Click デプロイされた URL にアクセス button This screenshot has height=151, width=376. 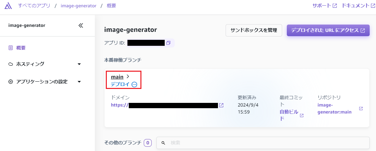pos(328,30)
